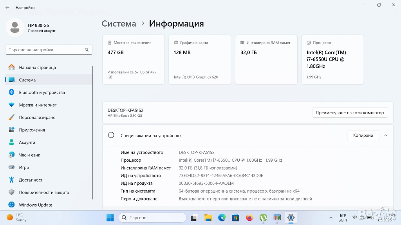This screenshot has height=225, width=401.
Task: Open File Explorer from the taskbar
Action: coord(208,218)
